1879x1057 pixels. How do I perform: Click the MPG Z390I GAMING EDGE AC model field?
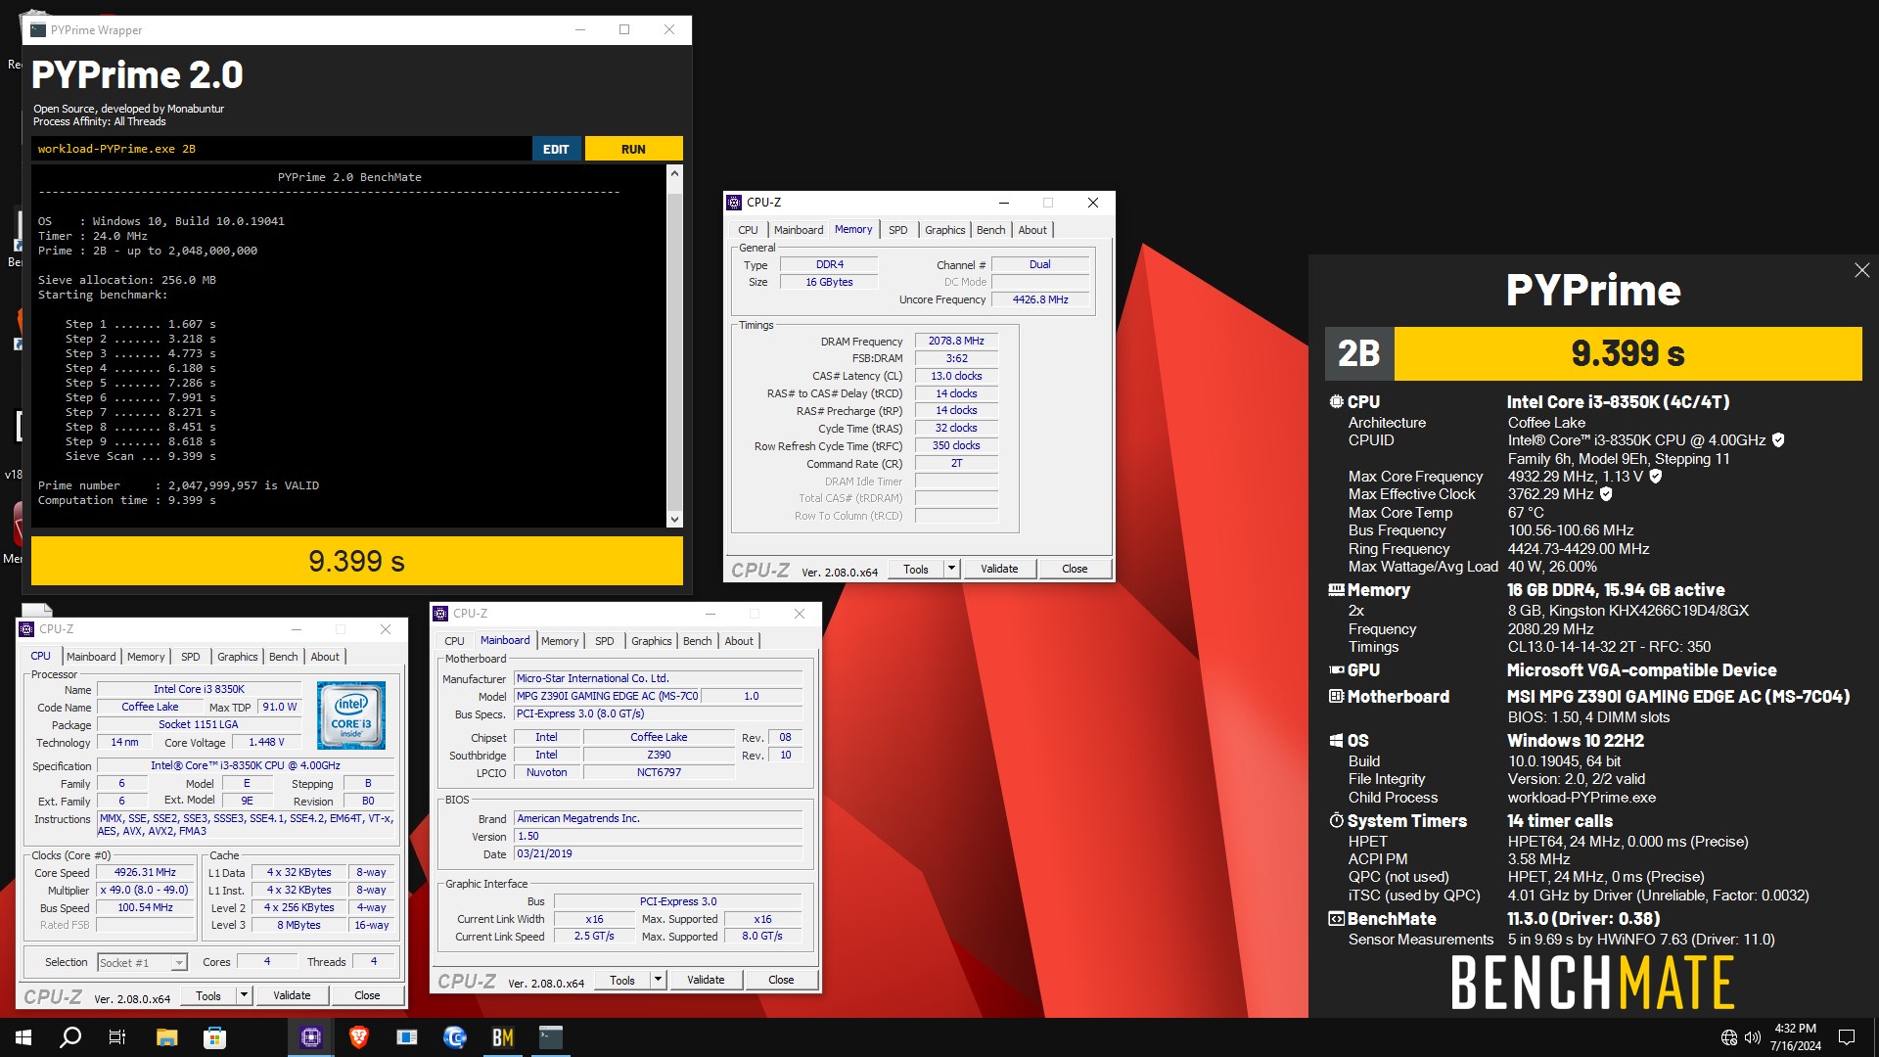pyautogui.click(x=608, y=696)
